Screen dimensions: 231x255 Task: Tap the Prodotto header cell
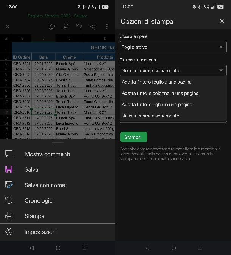click(x=99, y=57)
